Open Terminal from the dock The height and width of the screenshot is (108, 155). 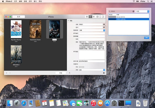click(x=121, y=103)
